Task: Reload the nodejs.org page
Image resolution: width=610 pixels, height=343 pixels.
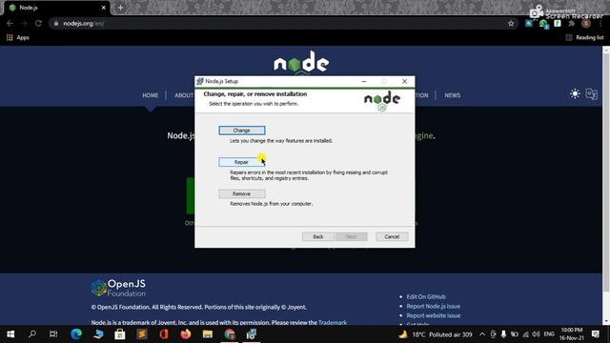Action: (38, 23)
